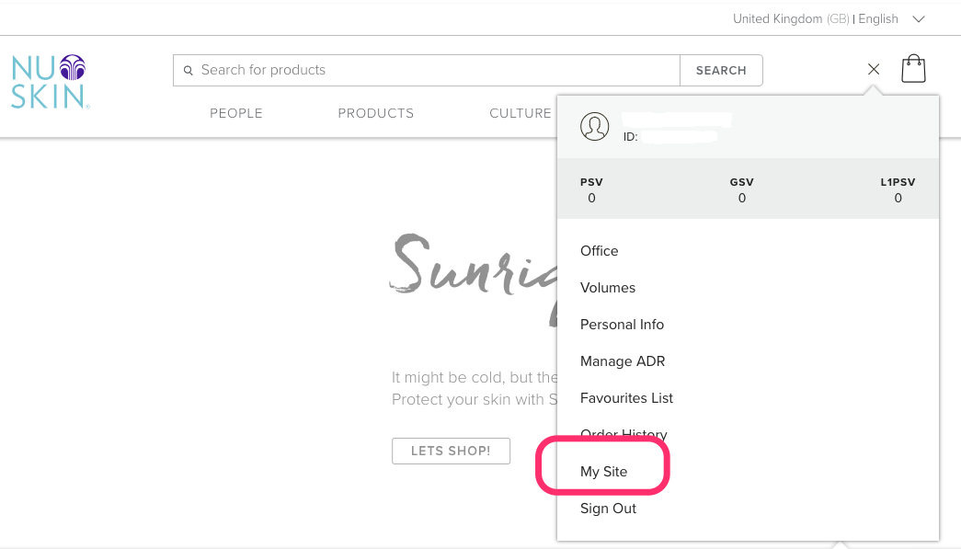Screen dimensions: 961x549
Task: Select Manage ADR option
Action: coord(623,361)
